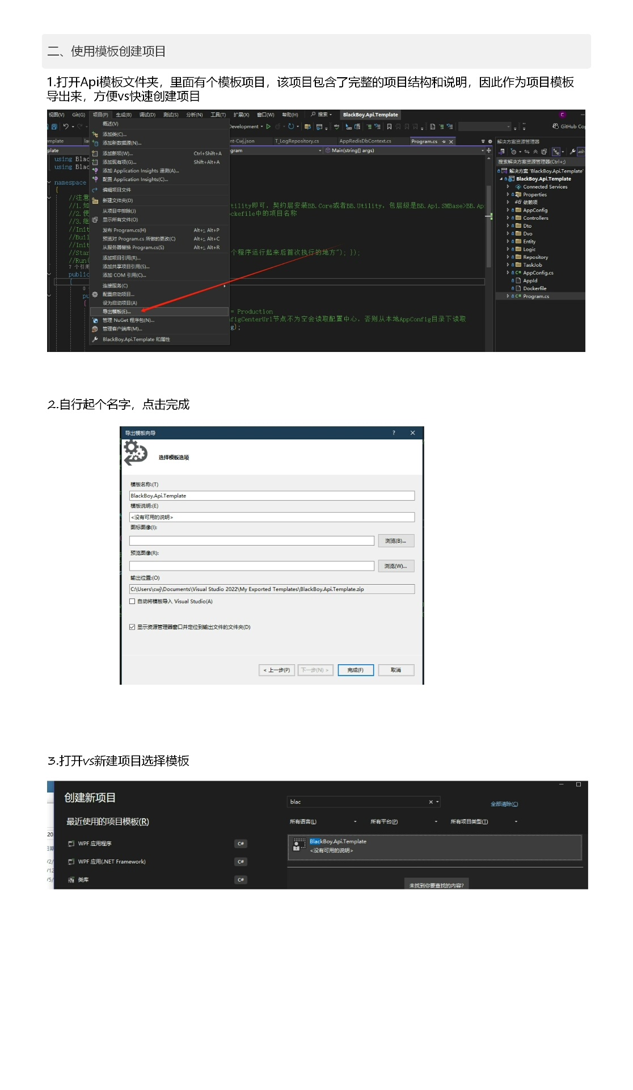
Task: Click the 取消 button in export dialog
Action: click(x=396, y=670)
